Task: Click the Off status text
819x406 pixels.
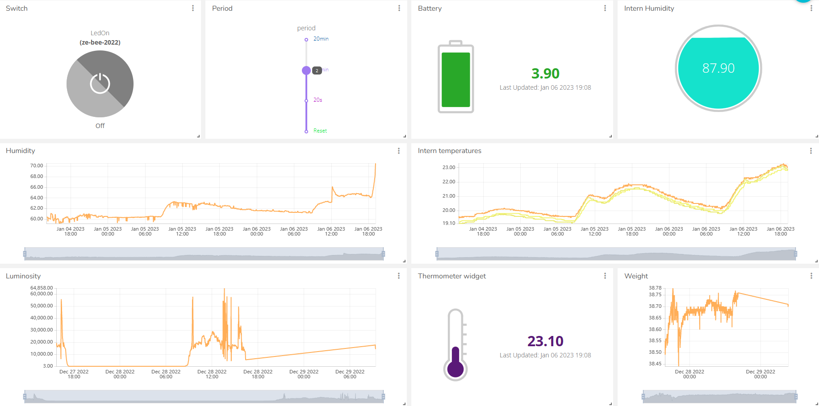Action: [x=100, y=126]
